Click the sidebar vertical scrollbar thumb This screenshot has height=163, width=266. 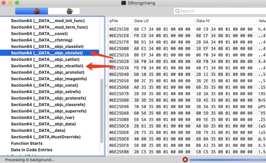102,111
